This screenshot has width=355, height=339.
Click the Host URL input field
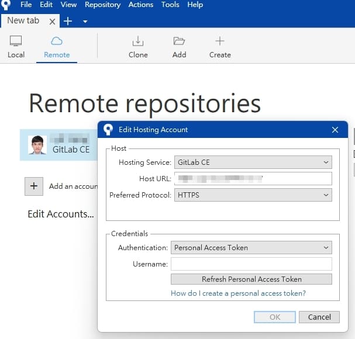(x=253, y=178)
